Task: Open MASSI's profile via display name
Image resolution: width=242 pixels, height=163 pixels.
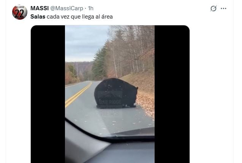Action: coord(40,8)
